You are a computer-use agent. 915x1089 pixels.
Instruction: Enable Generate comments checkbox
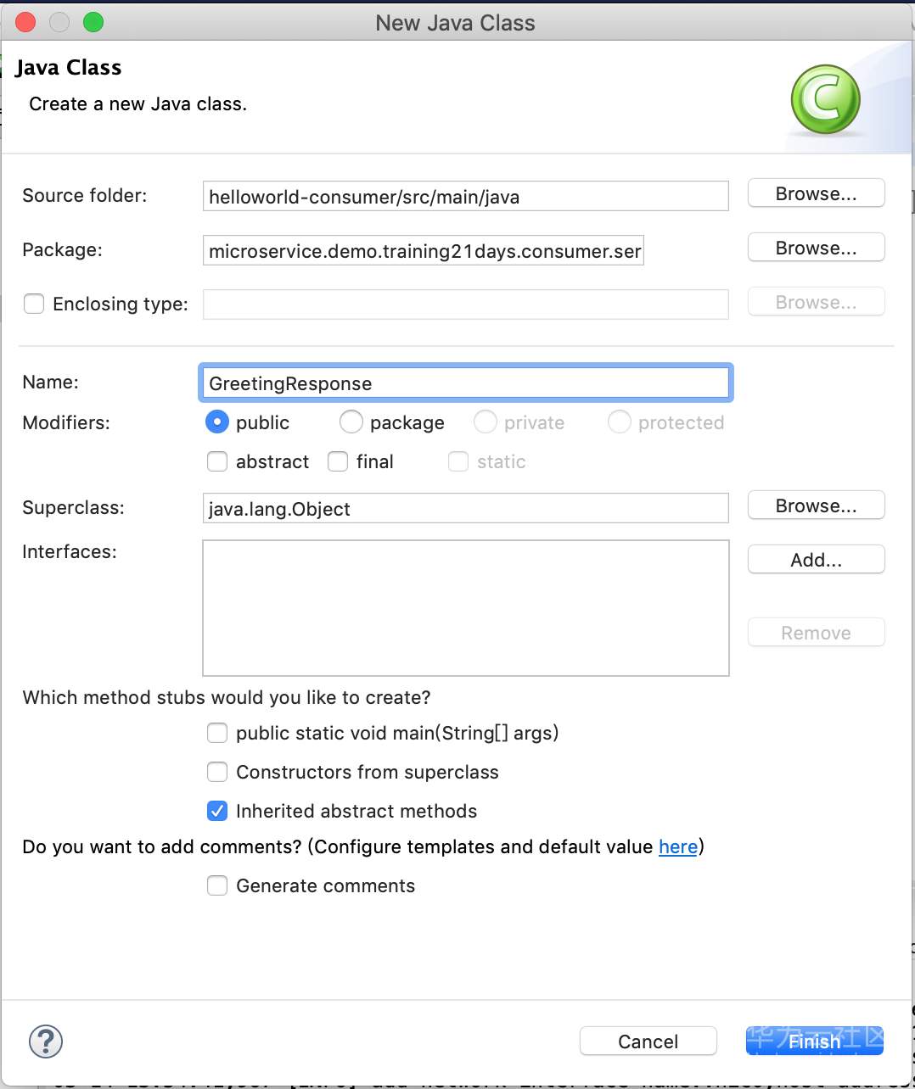pyautogui.click(x=217, y=885)
